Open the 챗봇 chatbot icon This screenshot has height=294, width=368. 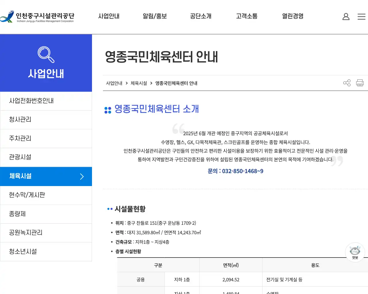(x=355, y=252)
